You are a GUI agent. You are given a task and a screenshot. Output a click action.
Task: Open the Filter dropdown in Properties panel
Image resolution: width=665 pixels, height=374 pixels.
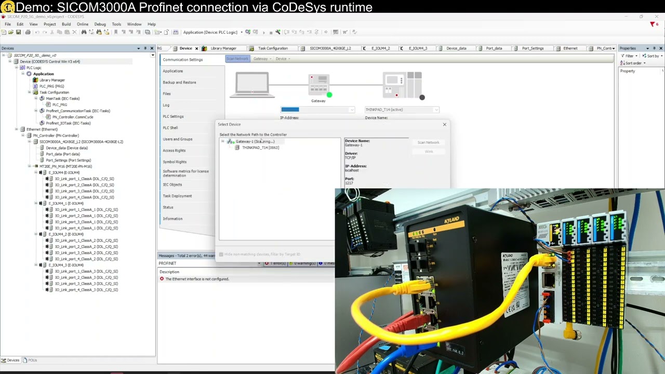click(x=630, y=56)
